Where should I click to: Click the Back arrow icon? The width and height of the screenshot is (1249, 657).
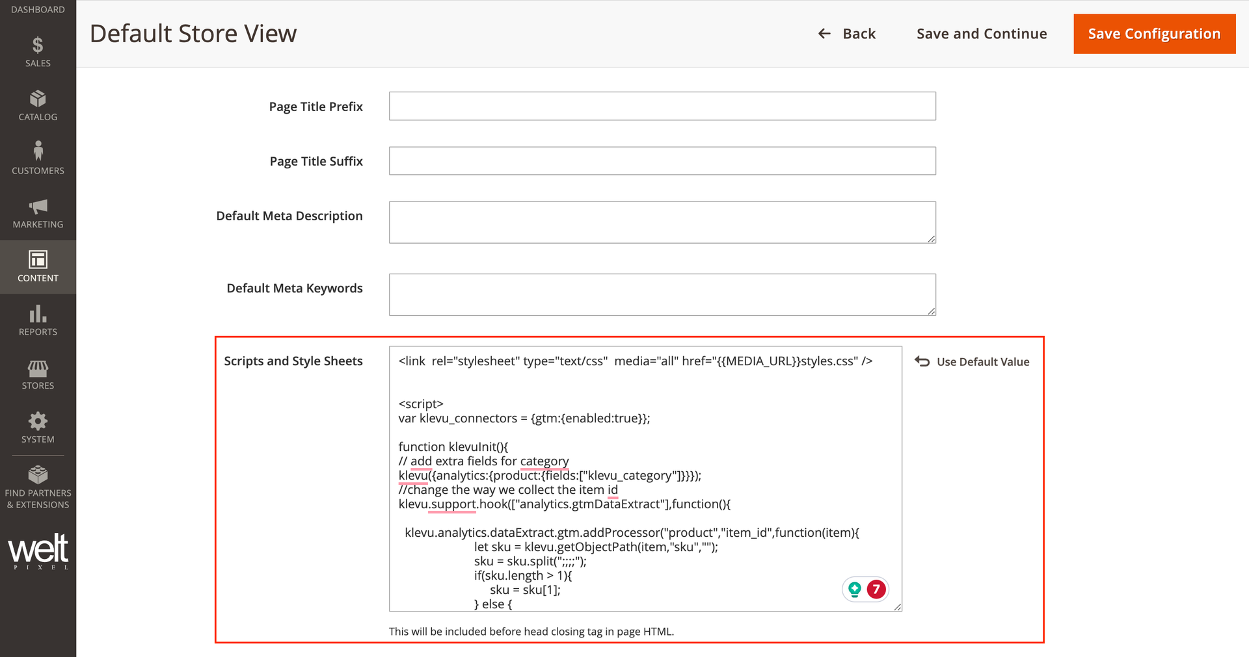coord(824,34)
